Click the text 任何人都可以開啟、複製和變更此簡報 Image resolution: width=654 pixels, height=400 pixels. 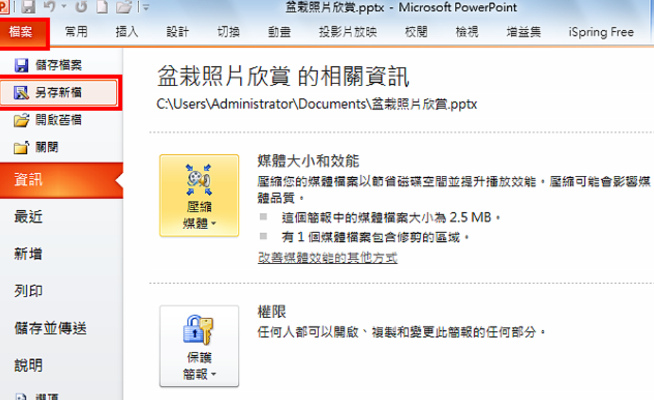coord(401,332)
